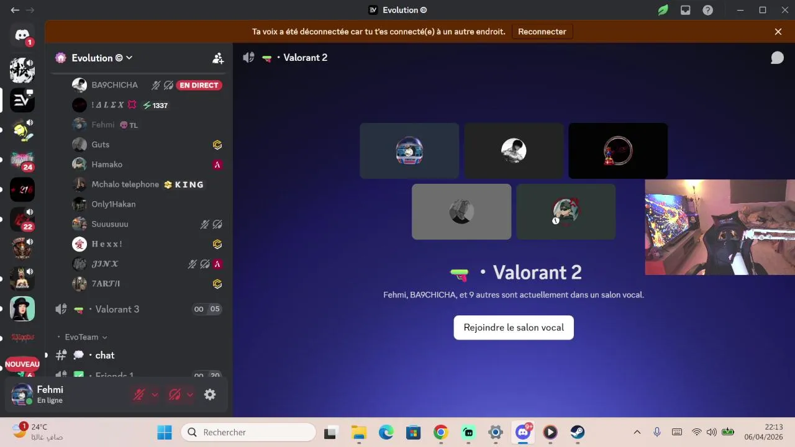Open Steam from the taskbar
Image resolution: width=795 pixels, height=447 pixels.
pos(578,432)
